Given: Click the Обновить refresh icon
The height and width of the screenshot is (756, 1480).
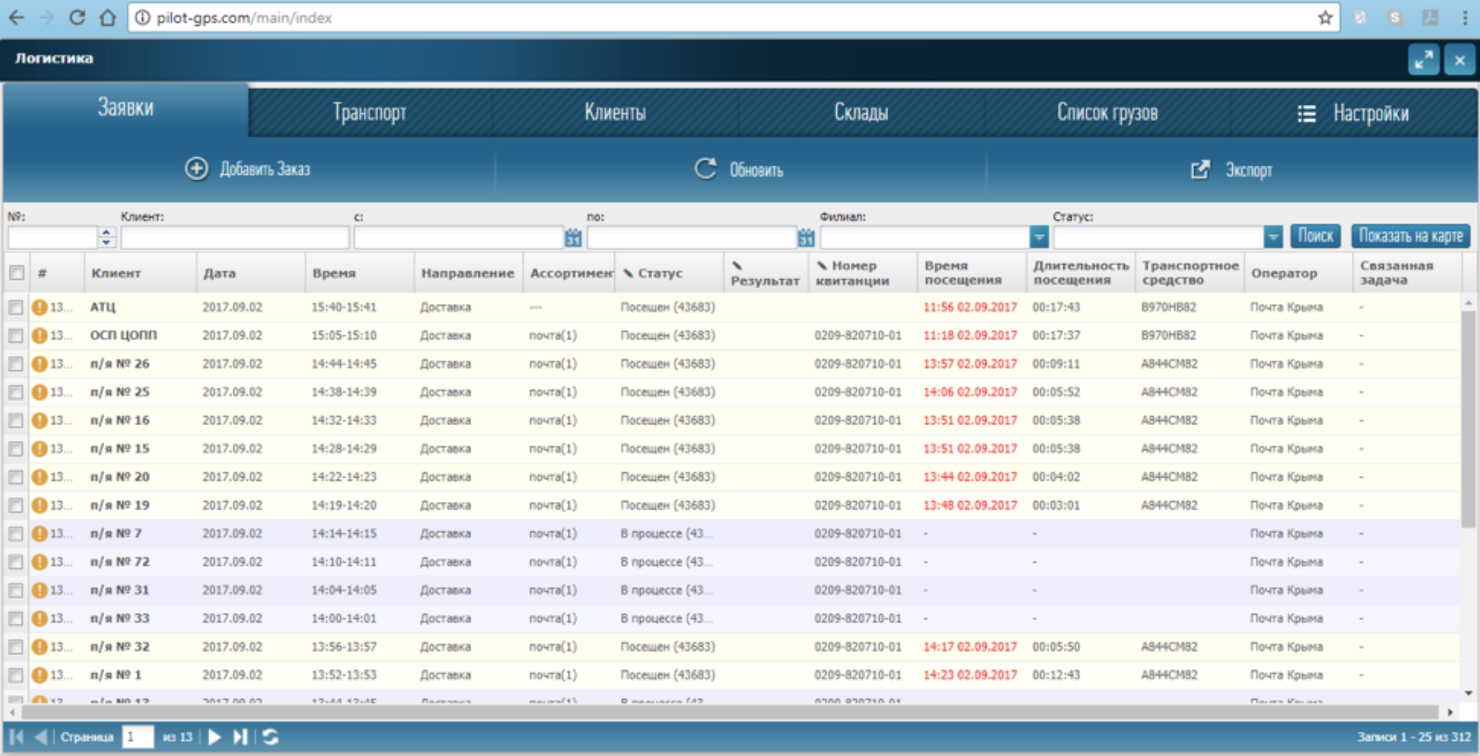Looking at the screenshot, I should pyautogui.click(x=705, y=169).
